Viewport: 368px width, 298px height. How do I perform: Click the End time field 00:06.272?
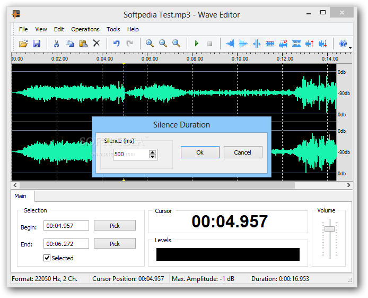(x=66, y=244)
